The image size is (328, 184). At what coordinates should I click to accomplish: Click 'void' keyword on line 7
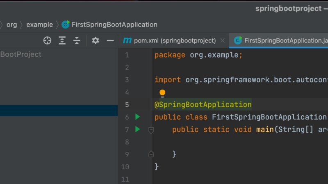pos(243,130)
